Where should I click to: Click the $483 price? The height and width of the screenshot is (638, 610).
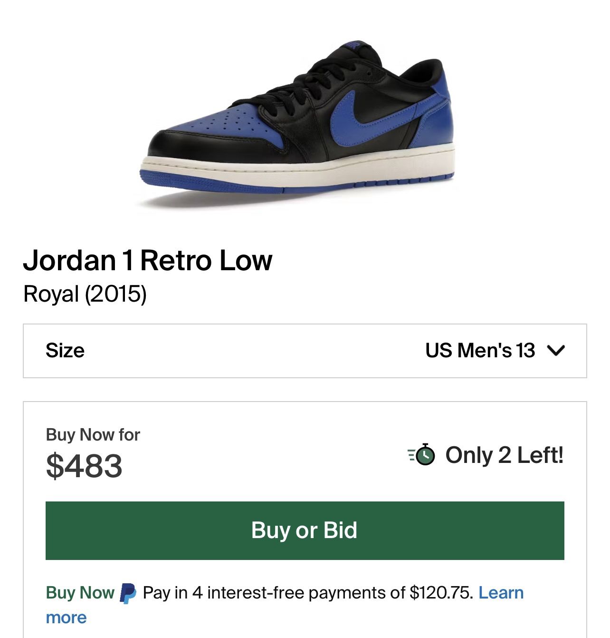(x=84, y=466)
